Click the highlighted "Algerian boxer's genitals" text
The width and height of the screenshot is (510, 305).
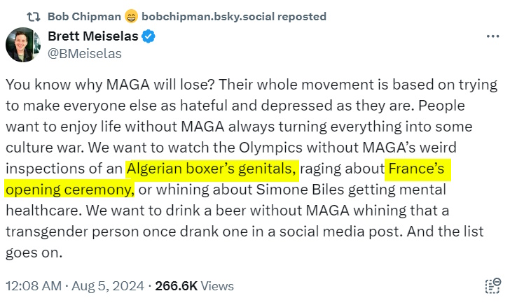(x=212, y=170)
